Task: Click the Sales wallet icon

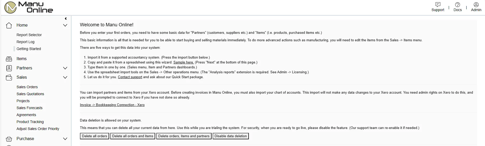Action: (9, 77)
